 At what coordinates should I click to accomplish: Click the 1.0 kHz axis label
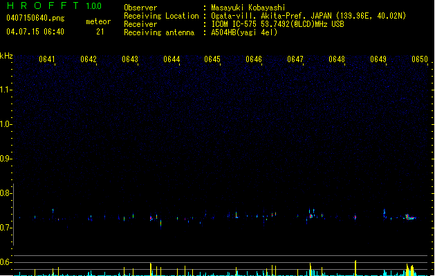tap(6, 124)
